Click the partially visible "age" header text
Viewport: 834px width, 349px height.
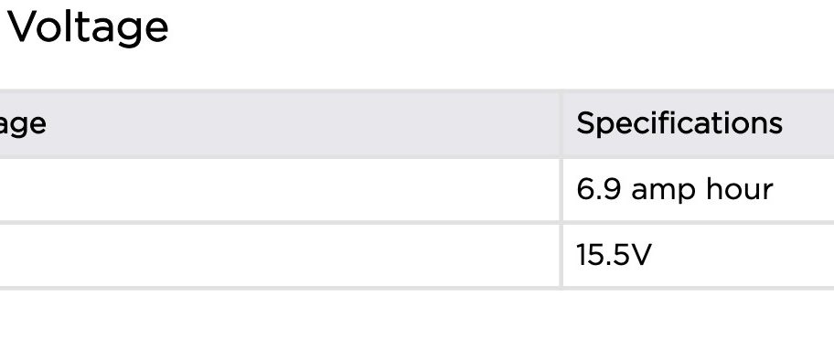[x=23, y=125]
